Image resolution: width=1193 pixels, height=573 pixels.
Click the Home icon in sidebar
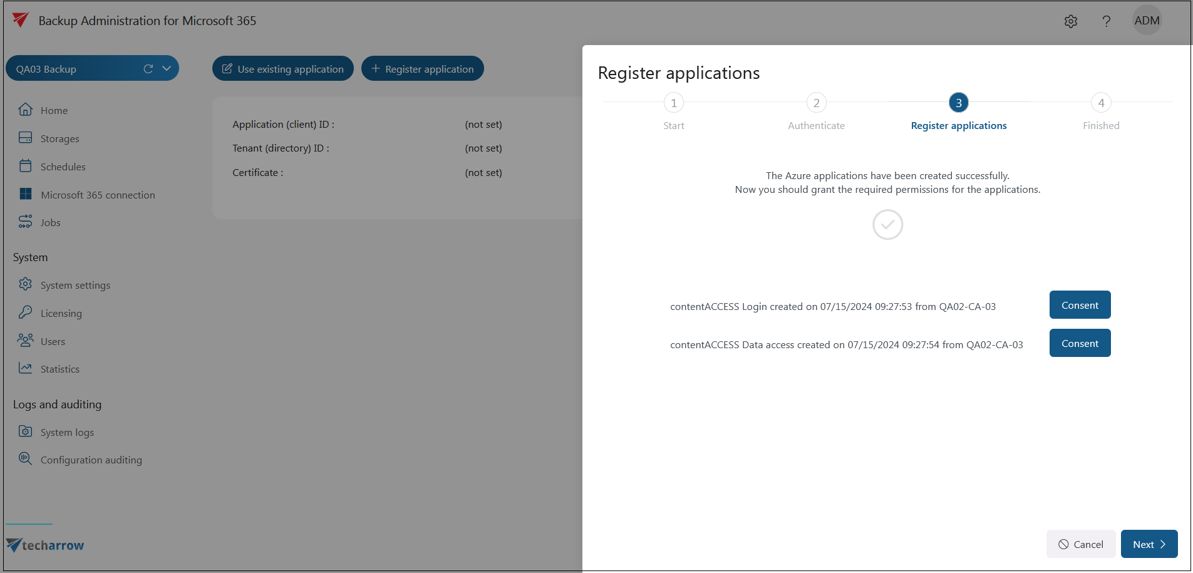[x=25, y=110]
